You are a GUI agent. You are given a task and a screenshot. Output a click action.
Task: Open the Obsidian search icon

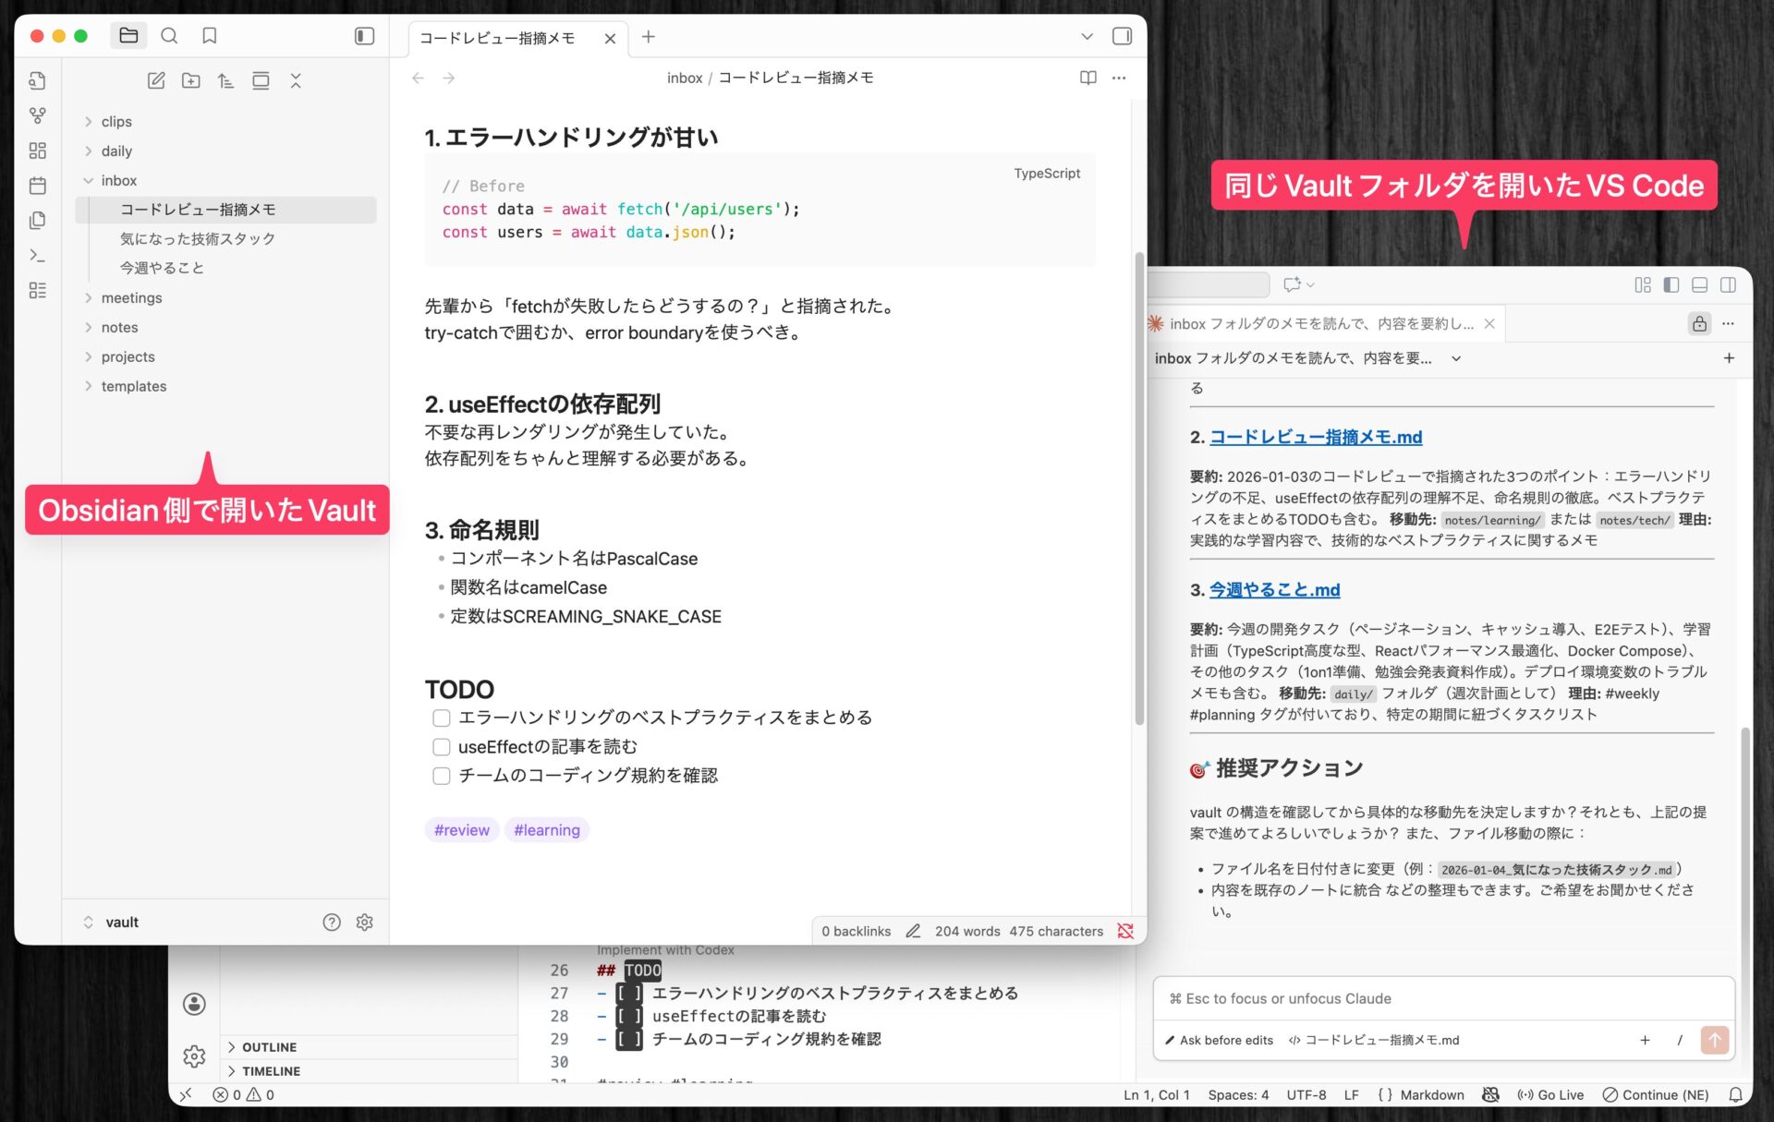coord(169,36)
